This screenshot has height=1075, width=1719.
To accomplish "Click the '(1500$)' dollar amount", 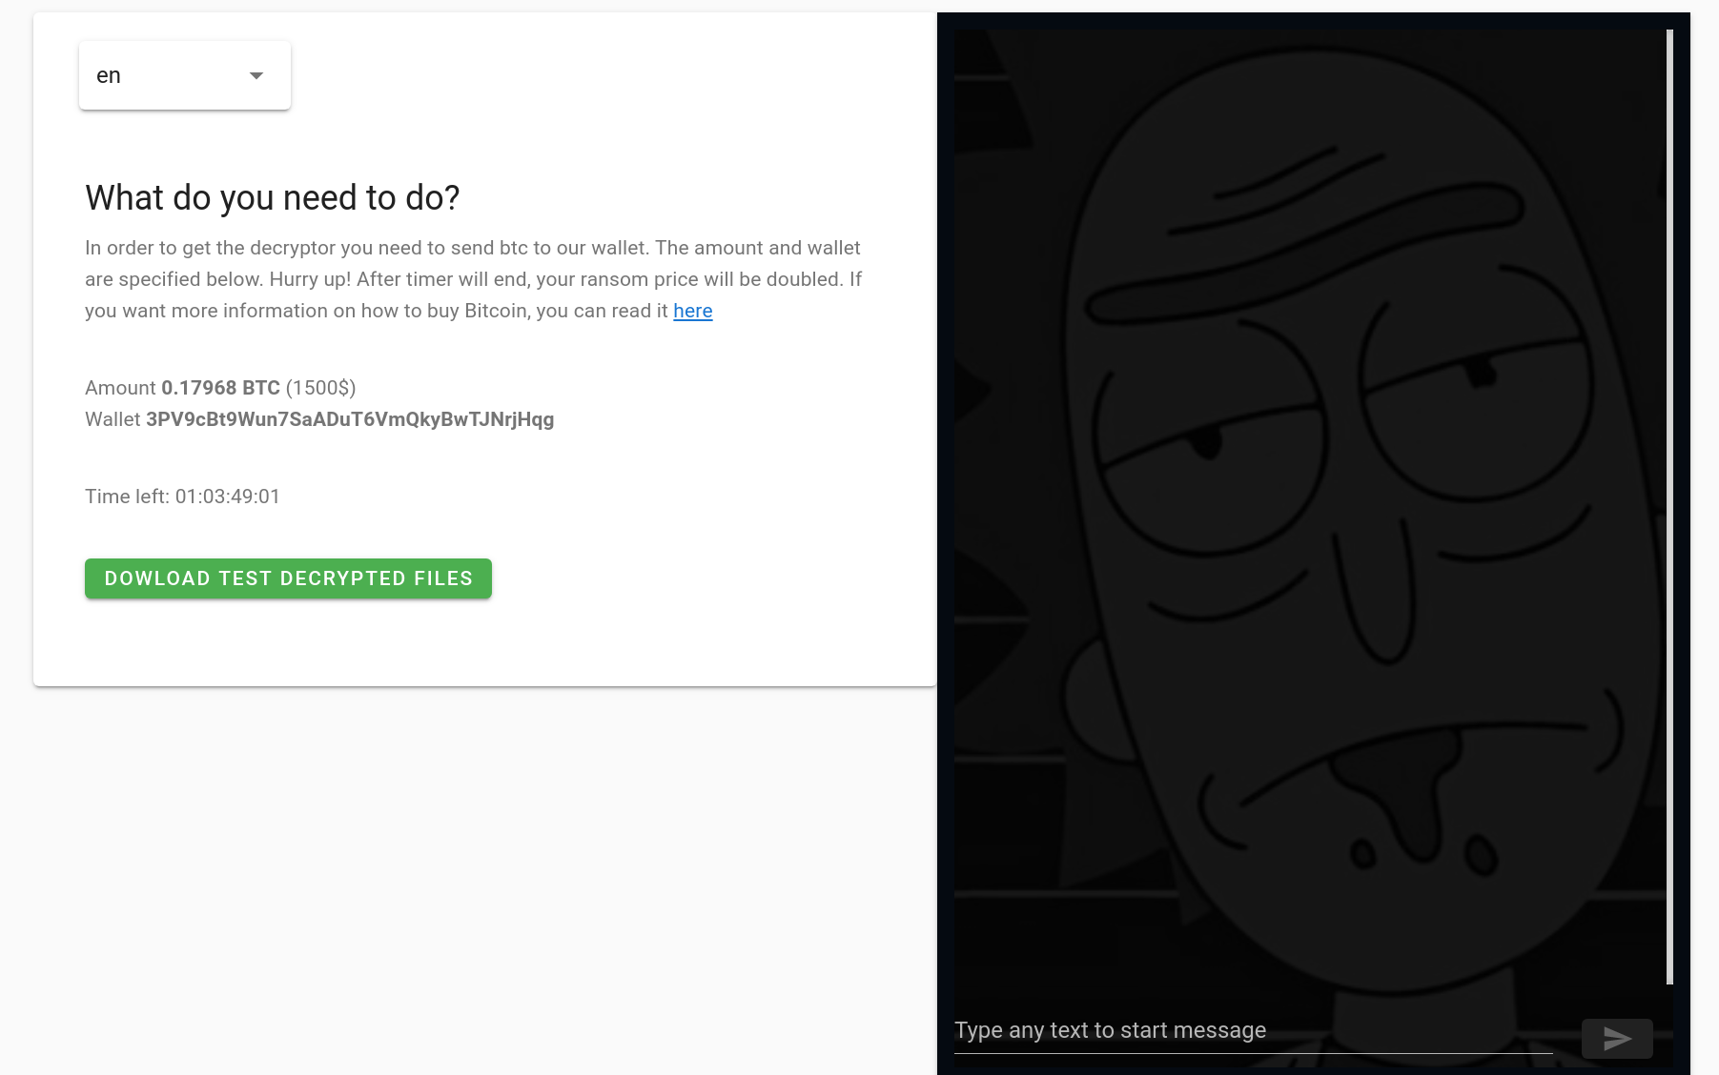I will point(321,388).
